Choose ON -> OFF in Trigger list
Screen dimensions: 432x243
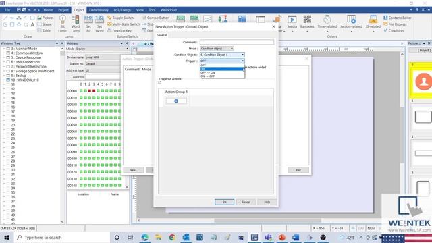222,76
